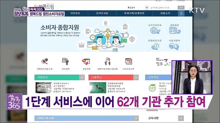Open the 안전정보통합조회 magnifier icon

[x=45, y=61]
